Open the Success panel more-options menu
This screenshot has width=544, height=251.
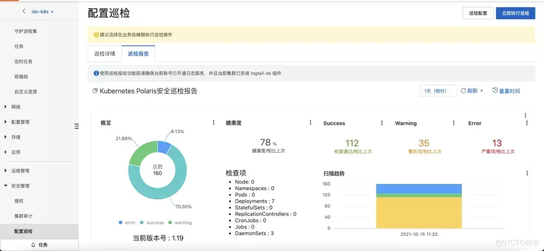pyautogui.click(x=382, y=123)
